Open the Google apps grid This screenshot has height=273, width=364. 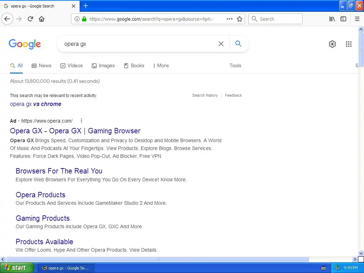point(348,44)
